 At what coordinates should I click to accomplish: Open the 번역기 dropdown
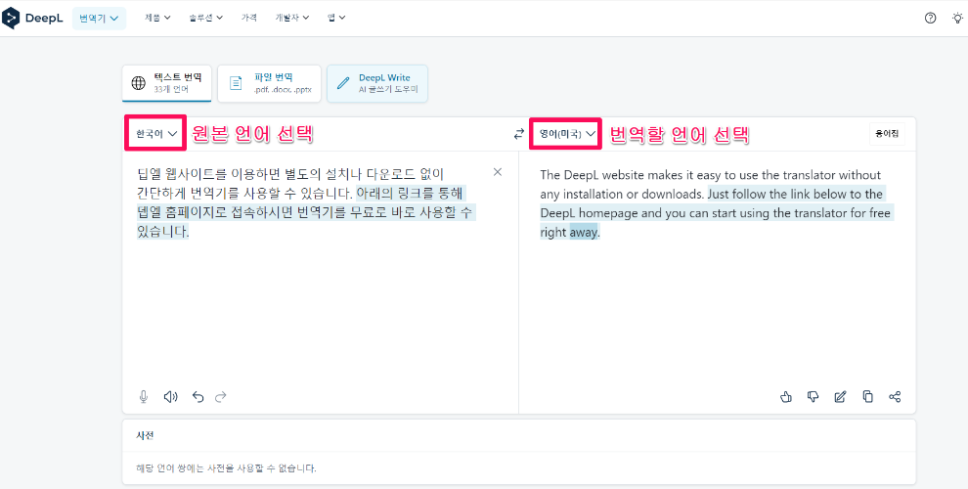[99, 19]
